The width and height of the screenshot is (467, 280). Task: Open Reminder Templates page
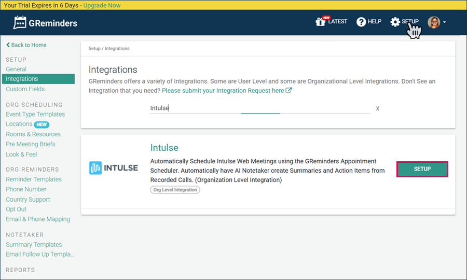[x=34, y=179]
